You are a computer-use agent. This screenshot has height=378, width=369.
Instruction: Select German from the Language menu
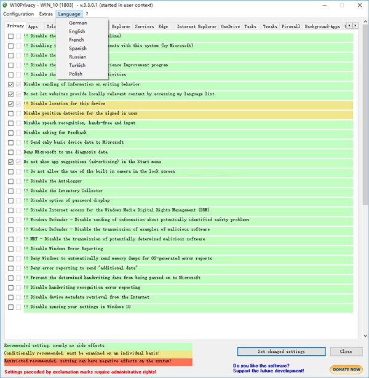click(x=77, y=23)
